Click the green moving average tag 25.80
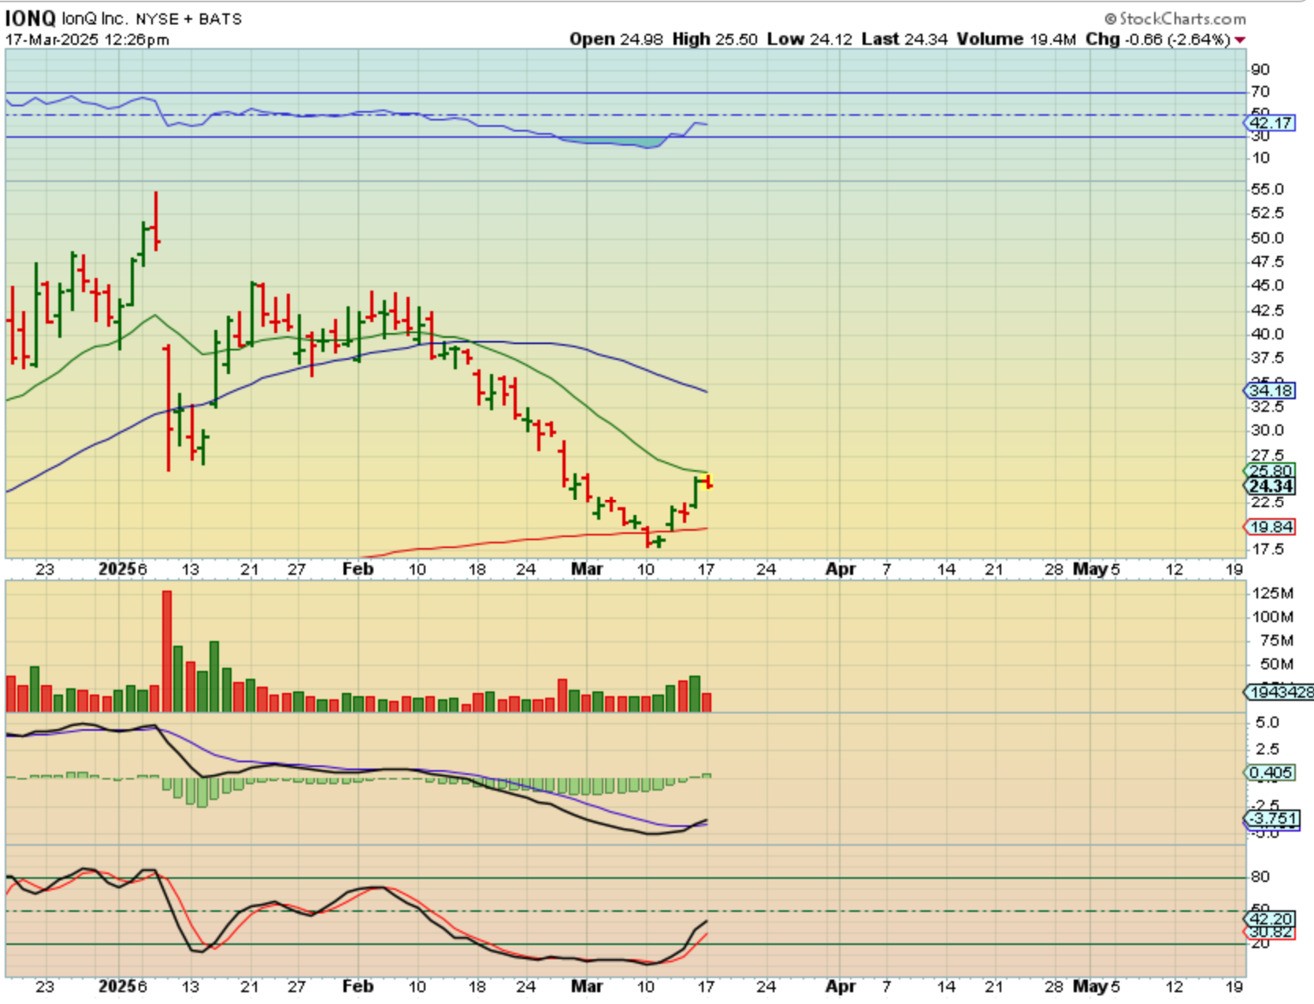 pos(1270,471)
